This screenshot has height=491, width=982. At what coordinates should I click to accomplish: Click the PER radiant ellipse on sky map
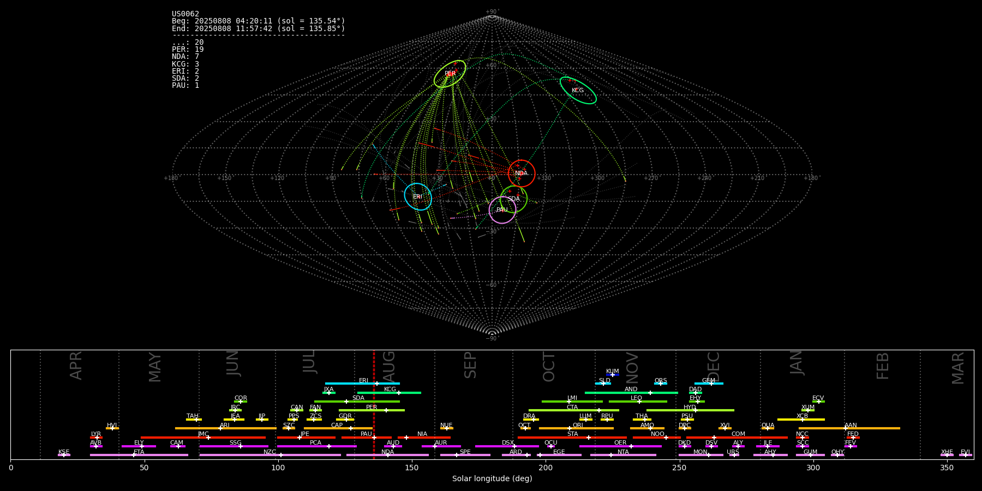(x=450, y=74)
